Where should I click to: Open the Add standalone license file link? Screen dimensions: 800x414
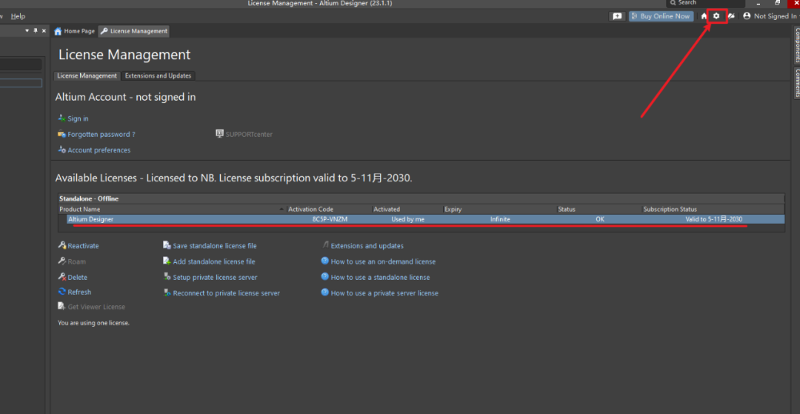(x=213, y=261)
